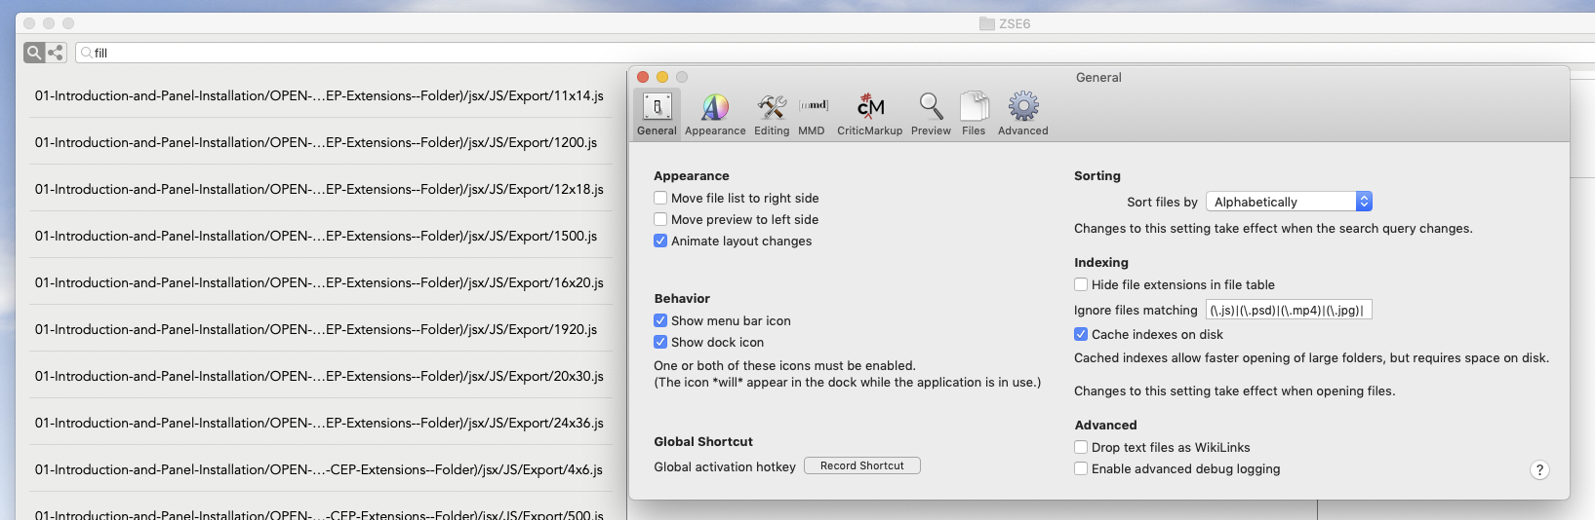Open the Appearance preferences pane
Image resolution: width=1595 pixels, height=520 pixels.
coord(715,114)
